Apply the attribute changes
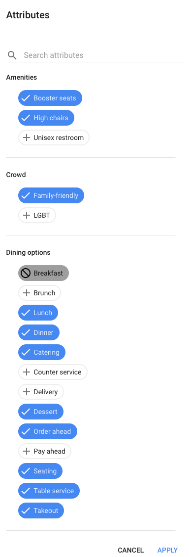Screen dimensions: 189x557 click(x=167, y=550)
